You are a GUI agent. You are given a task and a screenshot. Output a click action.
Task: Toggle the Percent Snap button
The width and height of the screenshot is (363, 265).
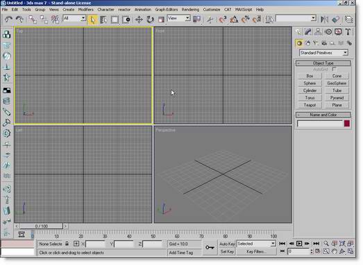click(x=245, y=19)
